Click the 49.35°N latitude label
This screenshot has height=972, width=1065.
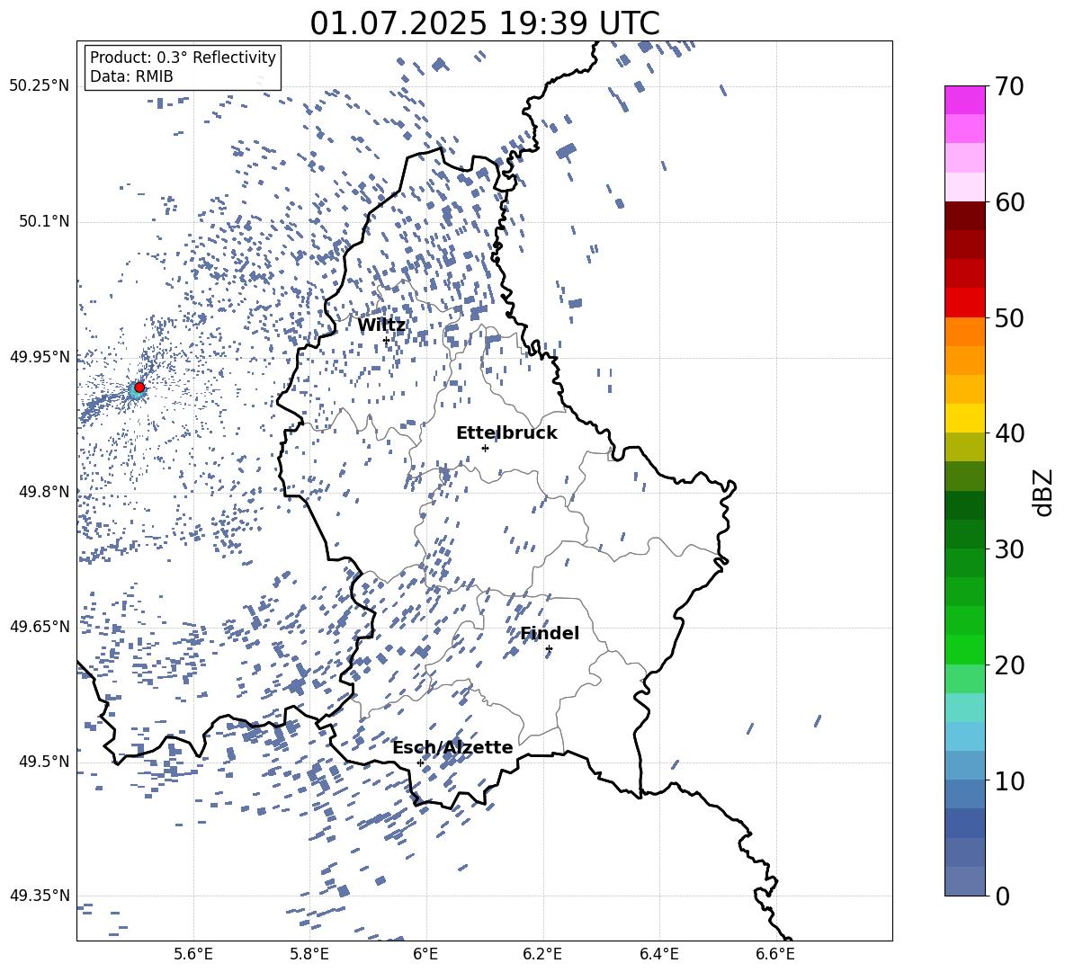click(x=40, y=896)
